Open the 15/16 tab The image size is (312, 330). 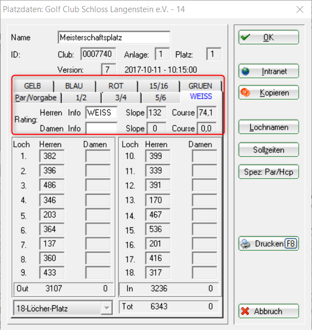158,86
